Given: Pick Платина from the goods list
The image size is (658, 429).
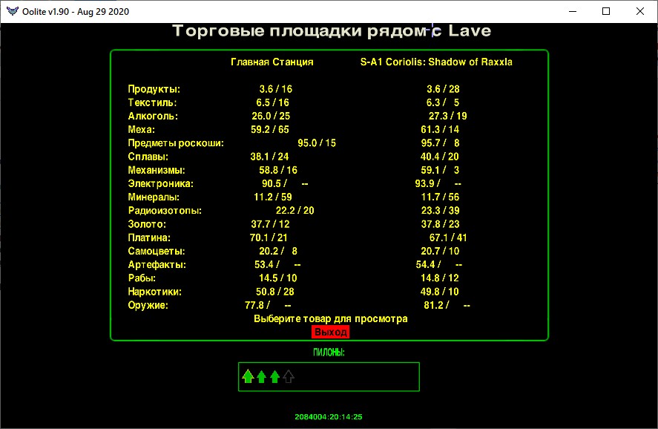Looking at the screenshot, I should click(150, 238).
